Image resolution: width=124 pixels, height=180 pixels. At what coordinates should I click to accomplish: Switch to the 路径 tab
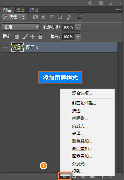click(x=34, y=10)
